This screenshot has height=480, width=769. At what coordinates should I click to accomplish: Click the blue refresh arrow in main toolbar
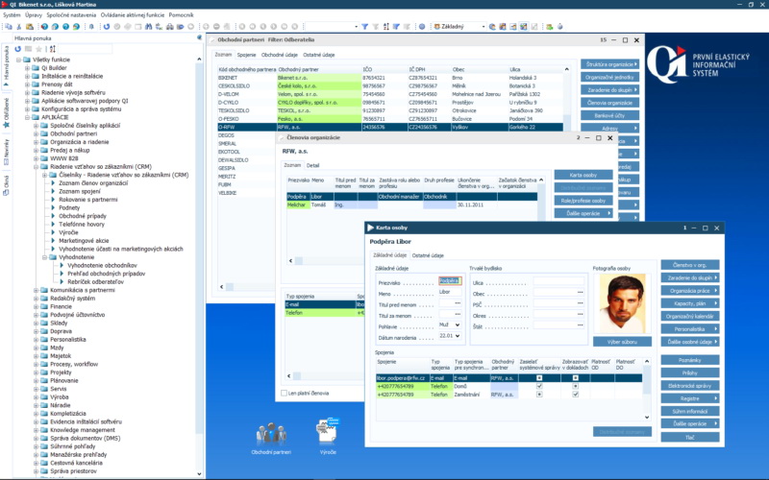click(107, 27)
